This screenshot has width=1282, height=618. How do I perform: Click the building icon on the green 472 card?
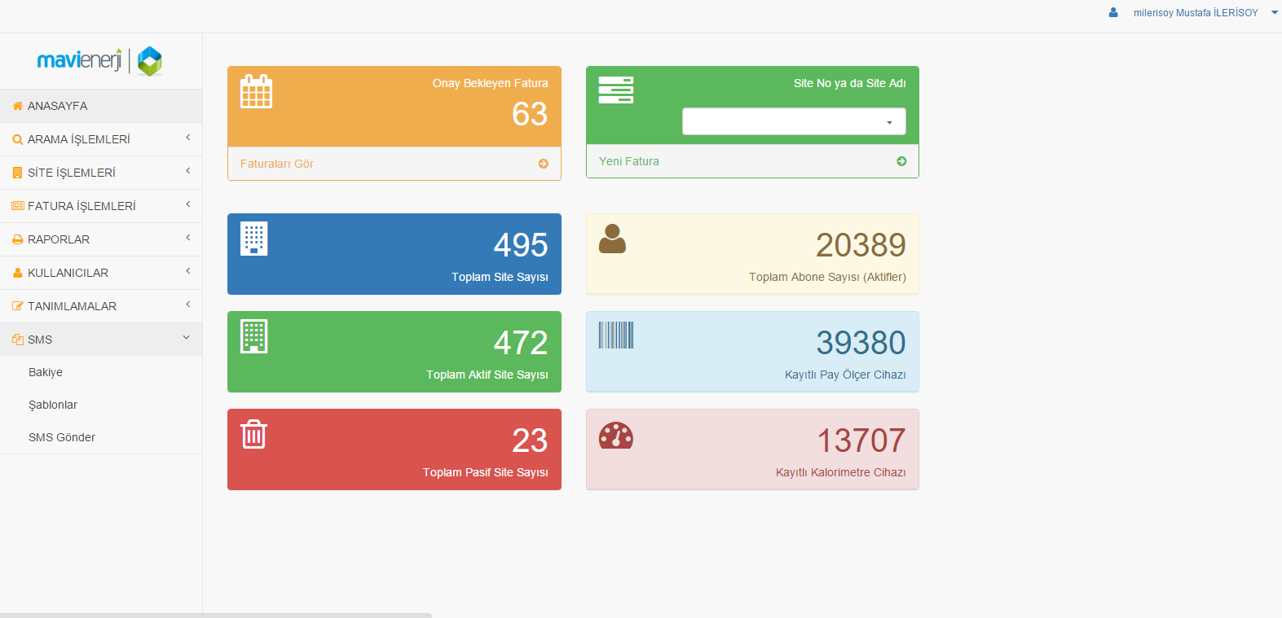coord(254,336)
